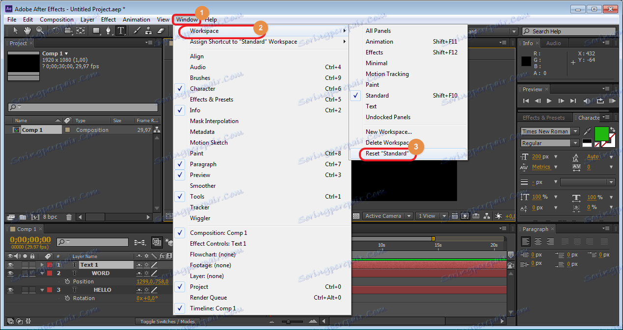The height and width of the screenshot is (330, 623).
Task: Toggle Project panel entry in Window menu
Action: [x=262, y=287]
